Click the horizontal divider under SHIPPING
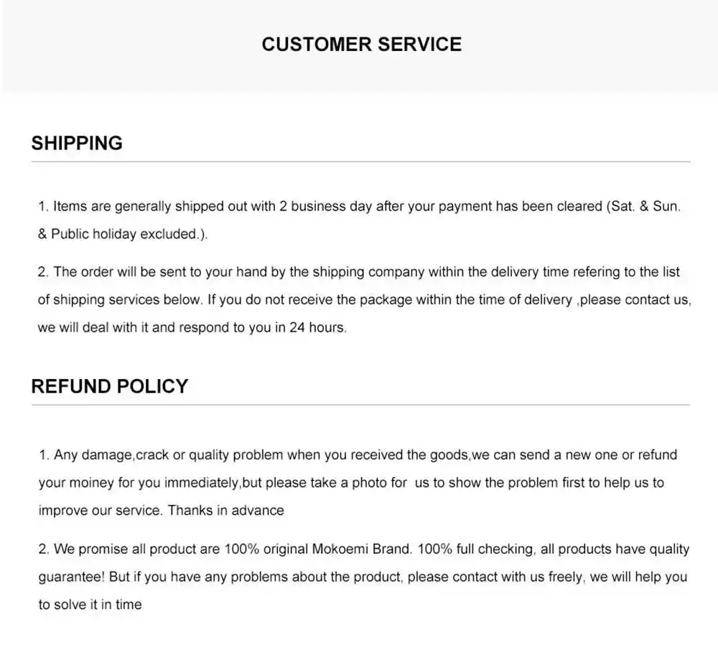This screenshot has width=718, height=647. (360, 162)
